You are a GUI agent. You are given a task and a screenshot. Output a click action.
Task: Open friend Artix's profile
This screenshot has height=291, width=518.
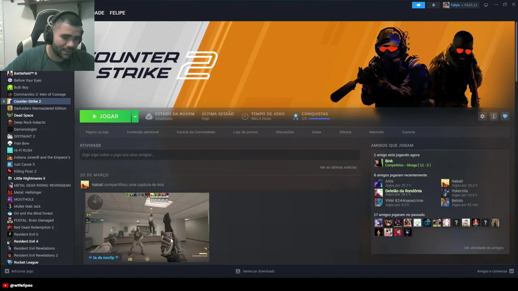click(x=393, y=183)
